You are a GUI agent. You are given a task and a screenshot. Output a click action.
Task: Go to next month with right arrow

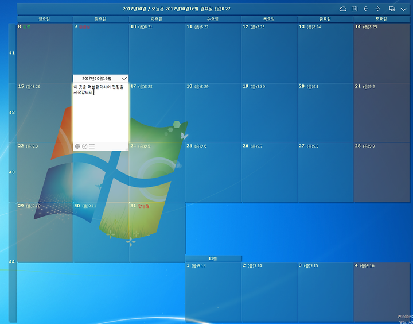pyautogui.click(x=377, y=9)
